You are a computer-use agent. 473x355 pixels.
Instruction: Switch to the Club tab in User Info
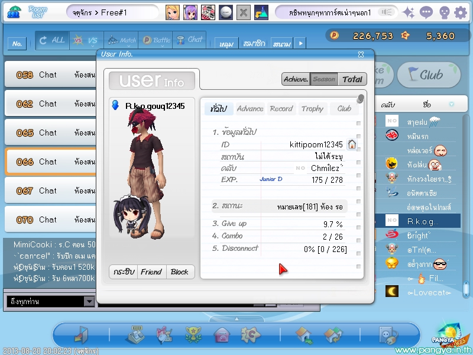pos(344,109)
